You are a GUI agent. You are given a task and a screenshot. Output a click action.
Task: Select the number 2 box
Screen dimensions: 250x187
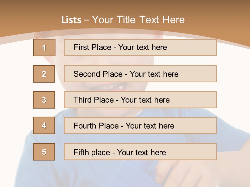point(44,74)
